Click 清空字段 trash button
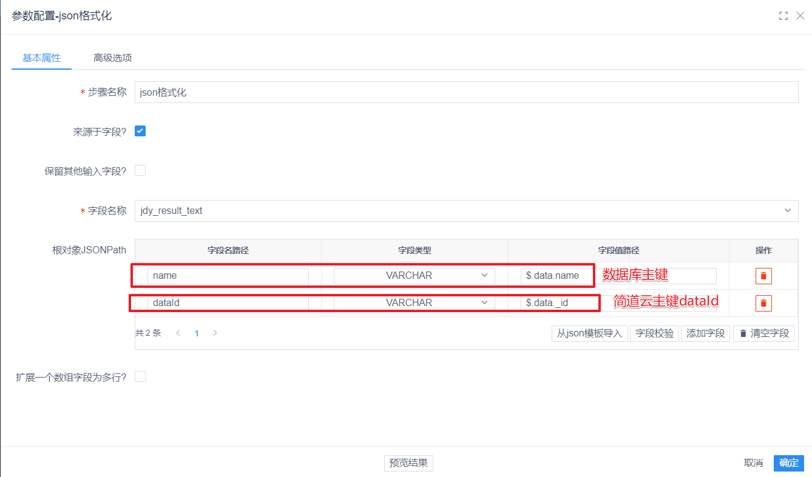The height and width of the screenshot is (477, 812). (763, 333)
